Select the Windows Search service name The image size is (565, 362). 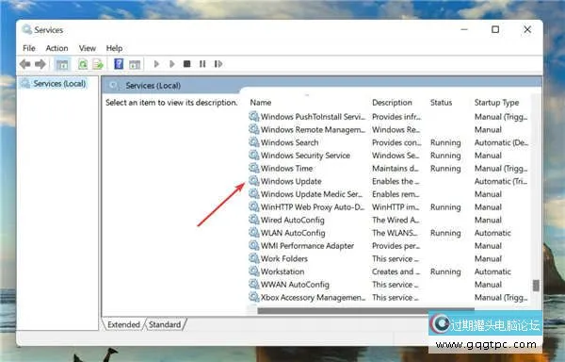[x=290, y=142]
